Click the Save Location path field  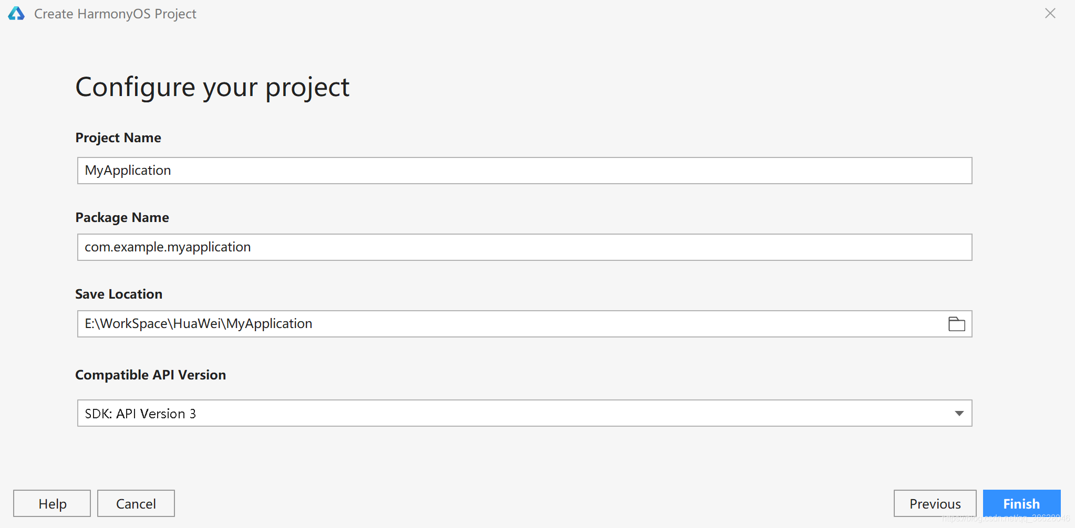(x=510, y=324)
